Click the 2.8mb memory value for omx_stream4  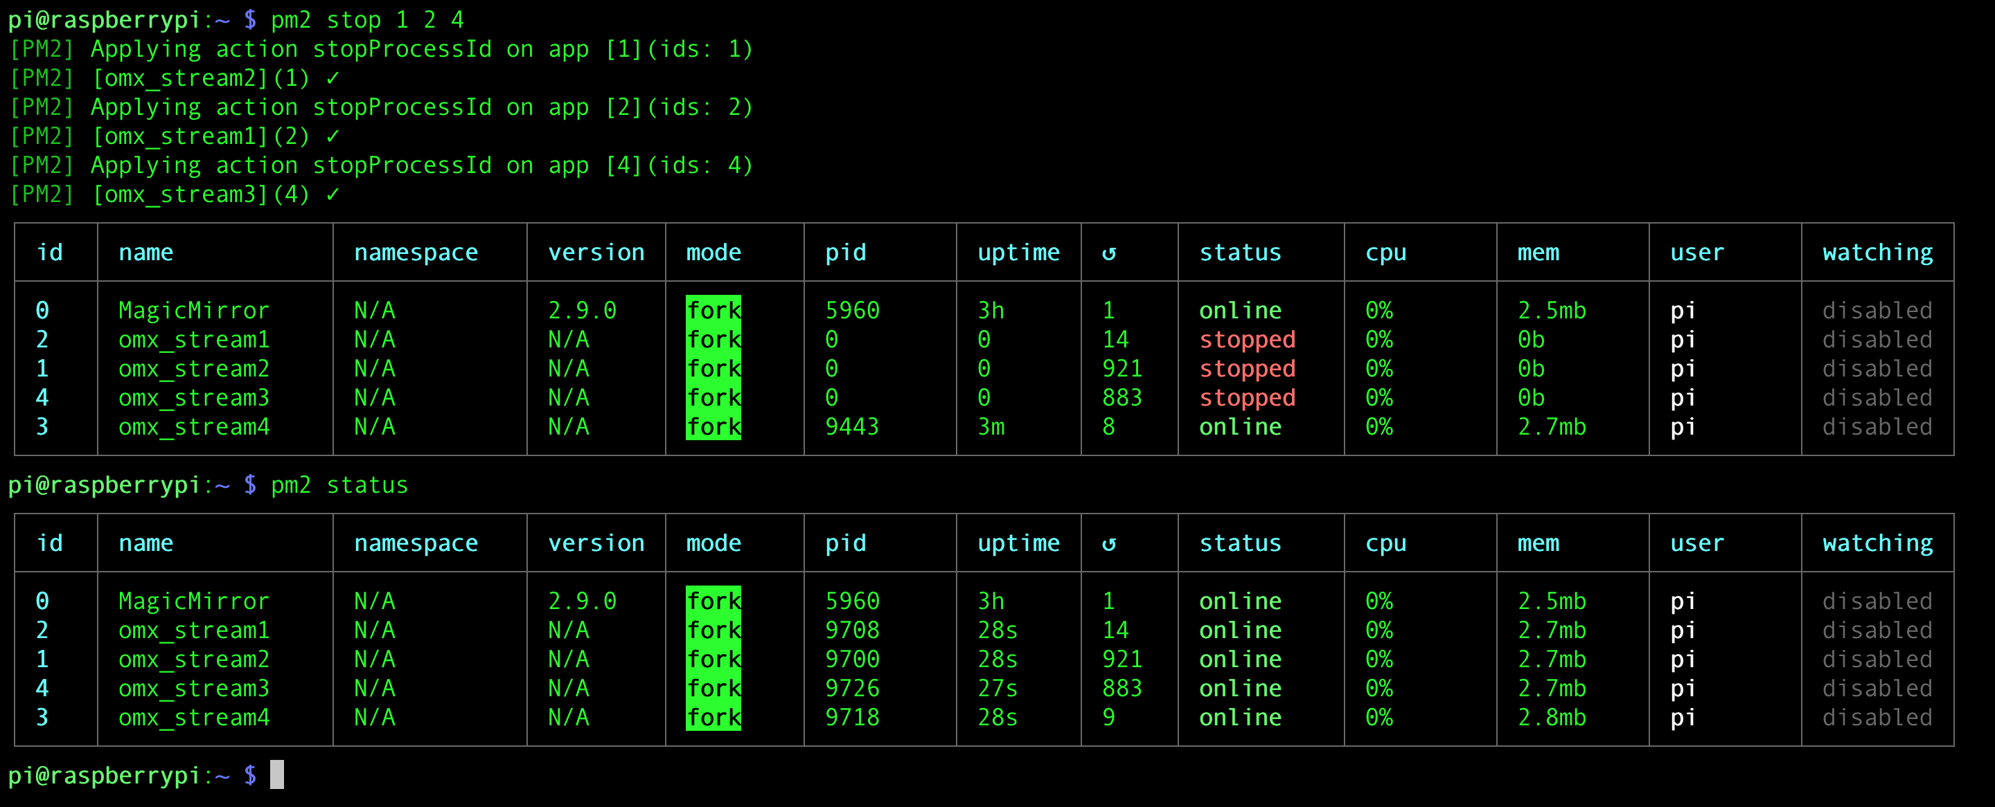(1551, 717)
